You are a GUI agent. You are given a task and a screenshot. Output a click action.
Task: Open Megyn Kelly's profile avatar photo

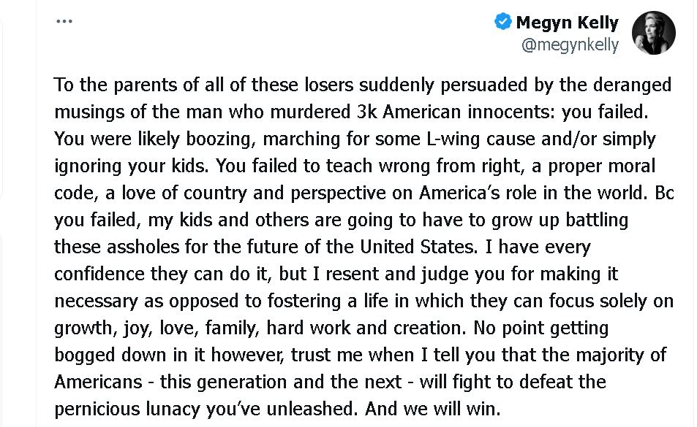coord(653,33)
